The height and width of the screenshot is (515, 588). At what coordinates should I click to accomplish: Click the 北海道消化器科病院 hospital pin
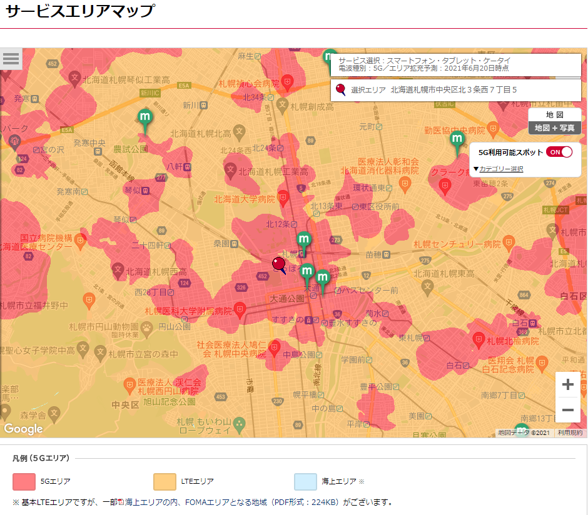pyautogui.click(x=405, y=185)
